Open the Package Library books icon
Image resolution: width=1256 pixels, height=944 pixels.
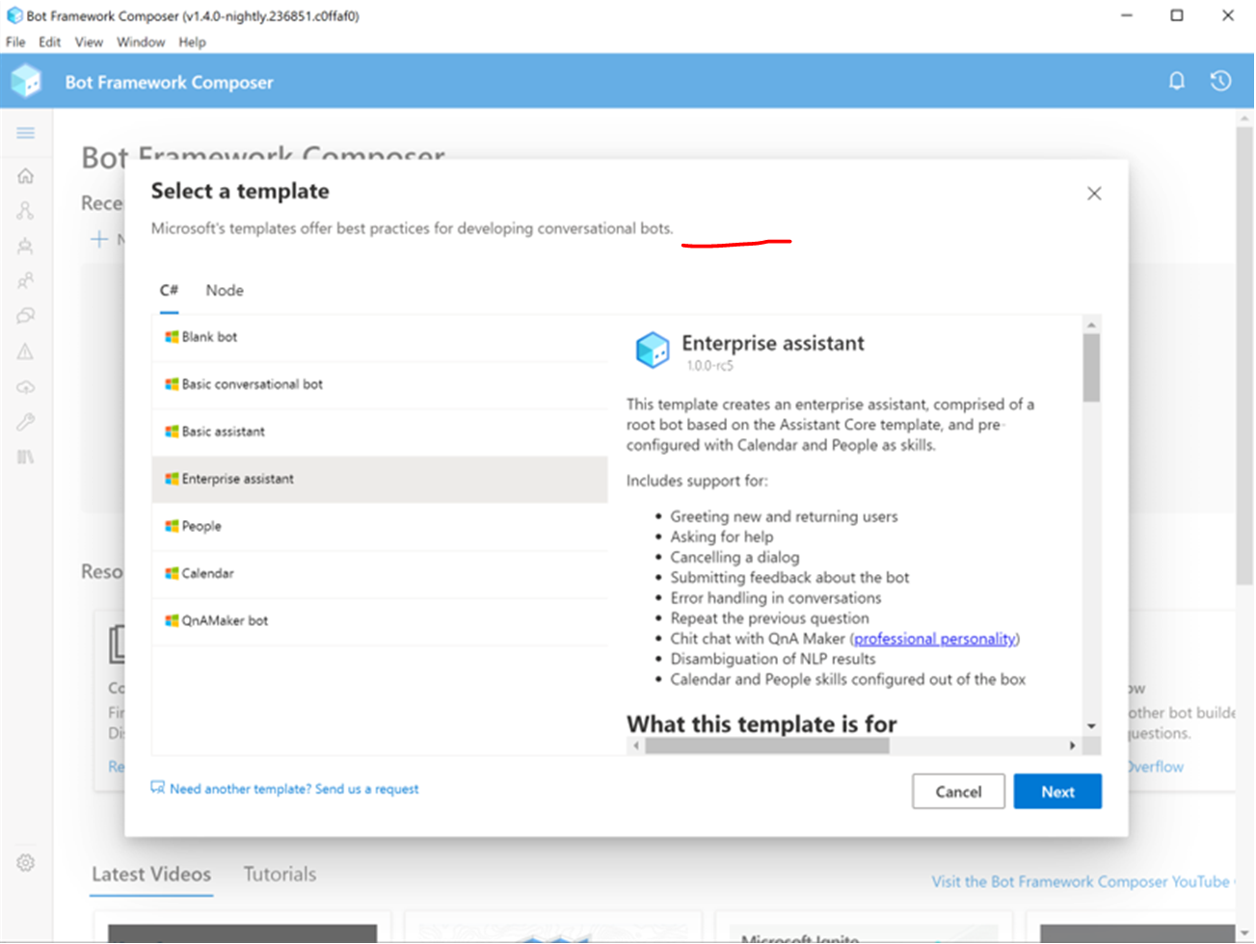(x=26, y=457)
